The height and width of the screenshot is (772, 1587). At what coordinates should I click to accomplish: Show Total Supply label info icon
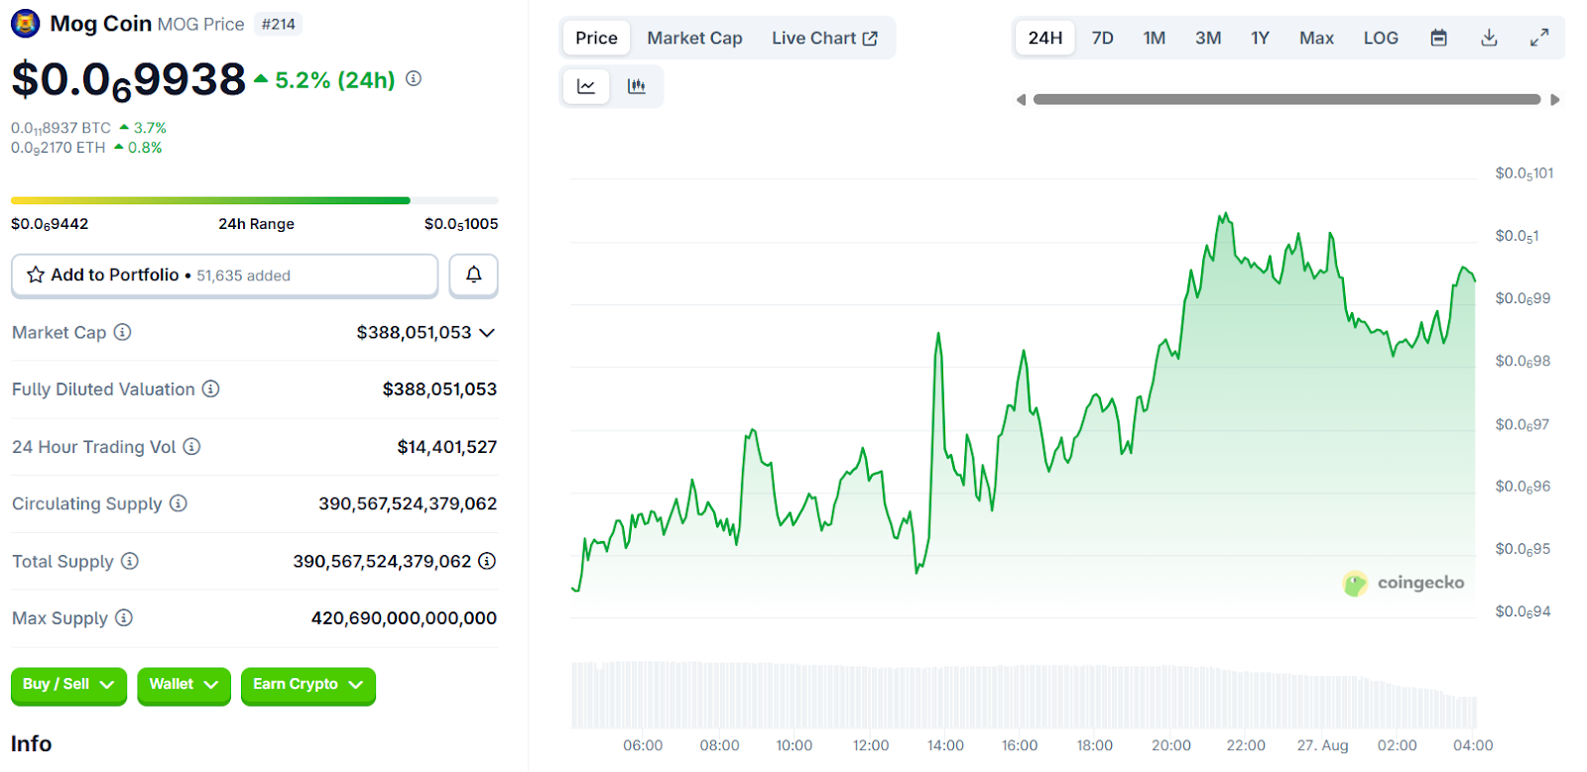tap(130, 561)
